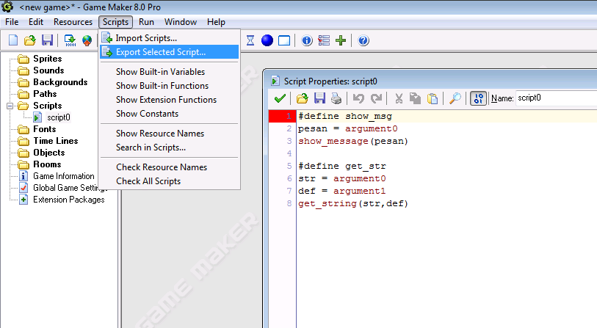Select the Scripts folder label
The image size is (597, 328).
47,106
